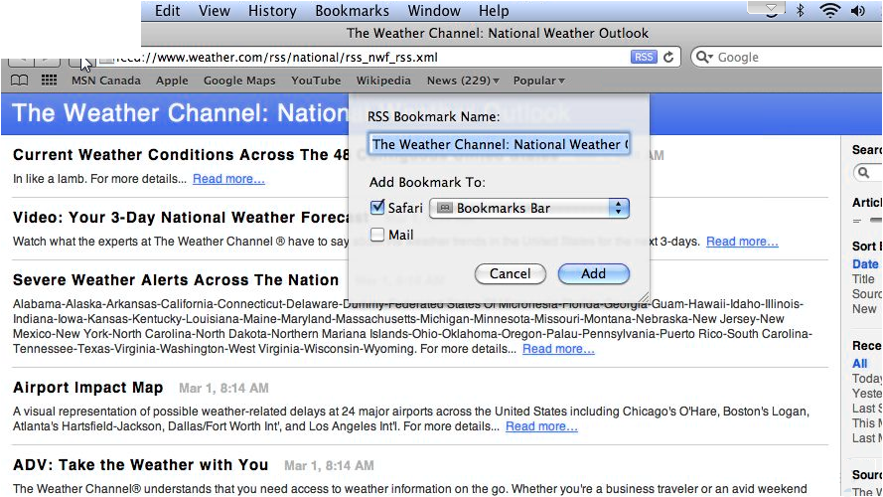883x497 pixels.
Task: Open Read more for Current Weather Conditions
Action: click(x=228, y=179)
